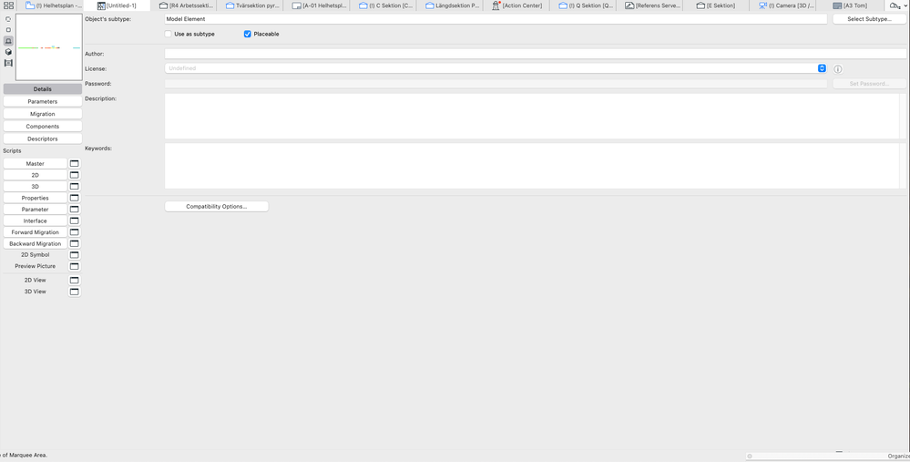
Task: Open the 2D script
Action: pos(36,175)
